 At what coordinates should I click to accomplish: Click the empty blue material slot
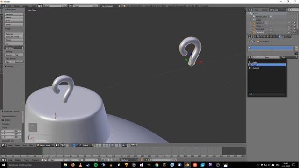(x=271, y=48)
